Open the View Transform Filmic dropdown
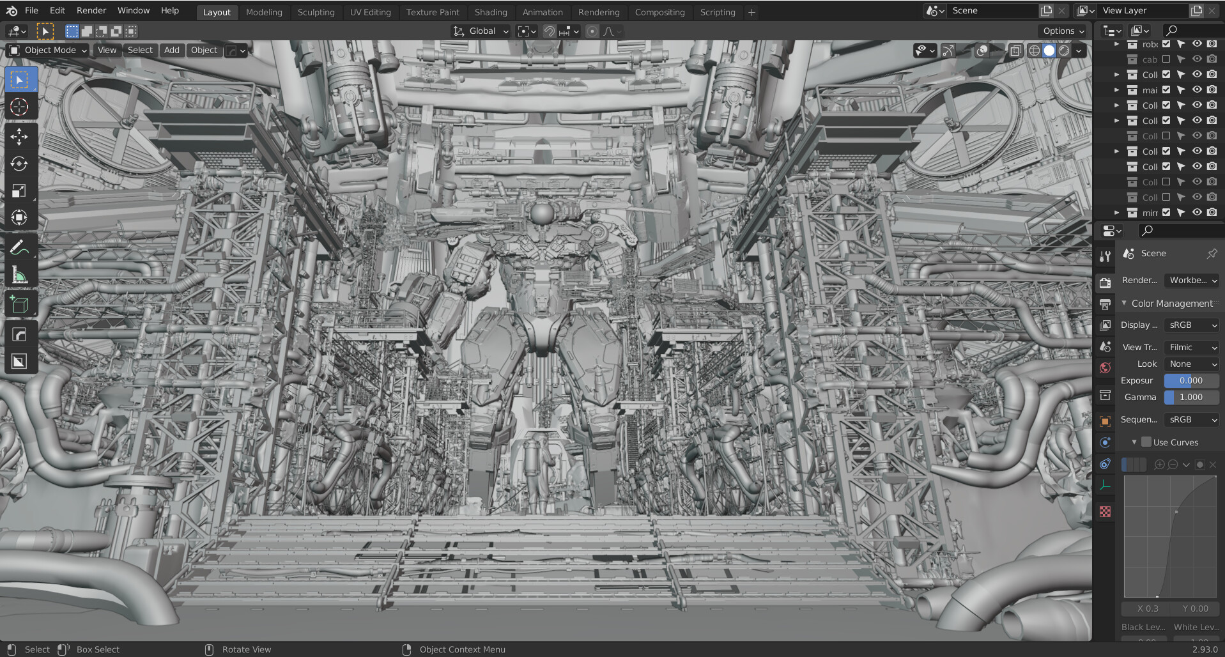 (x=1192, y=347)
